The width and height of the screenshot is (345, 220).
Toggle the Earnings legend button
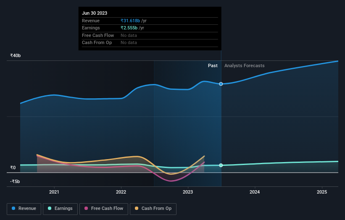point(60,209)
